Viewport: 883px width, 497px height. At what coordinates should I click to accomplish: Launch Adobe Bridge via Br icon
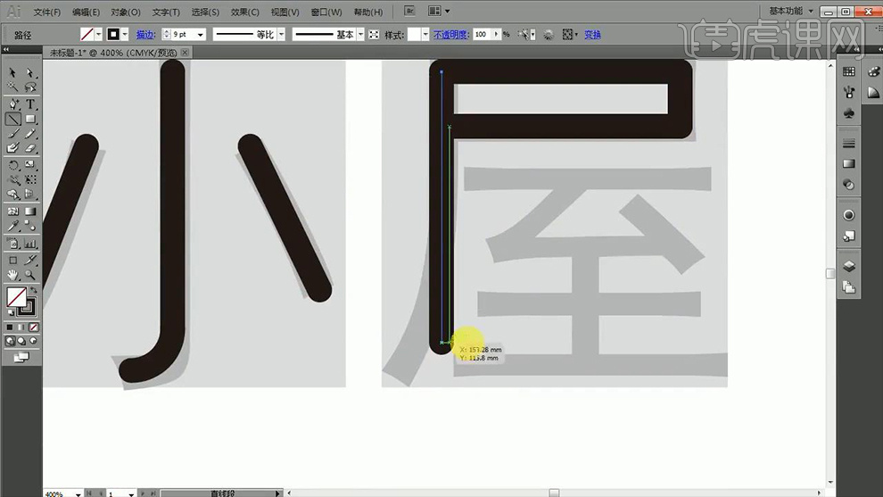(408, 12)
